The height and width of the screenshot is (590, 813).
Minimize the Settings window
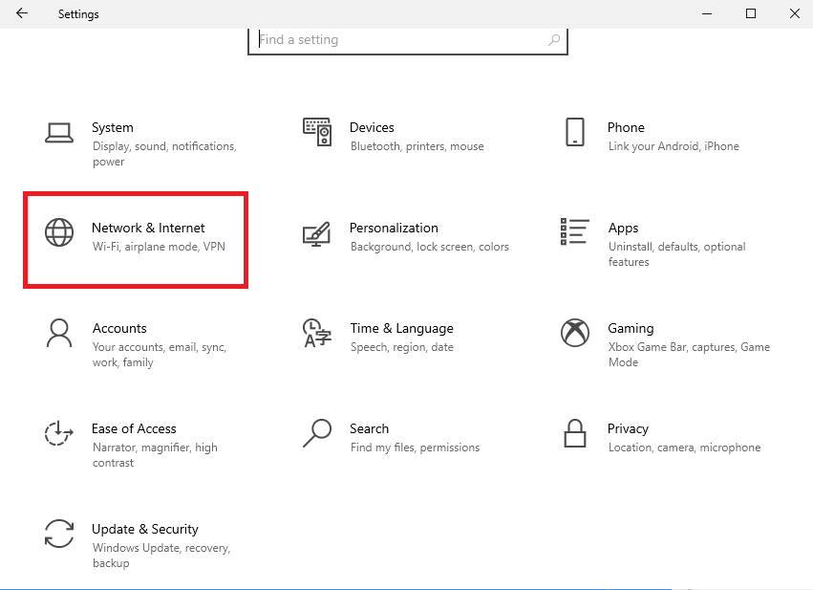click(706, 14)
